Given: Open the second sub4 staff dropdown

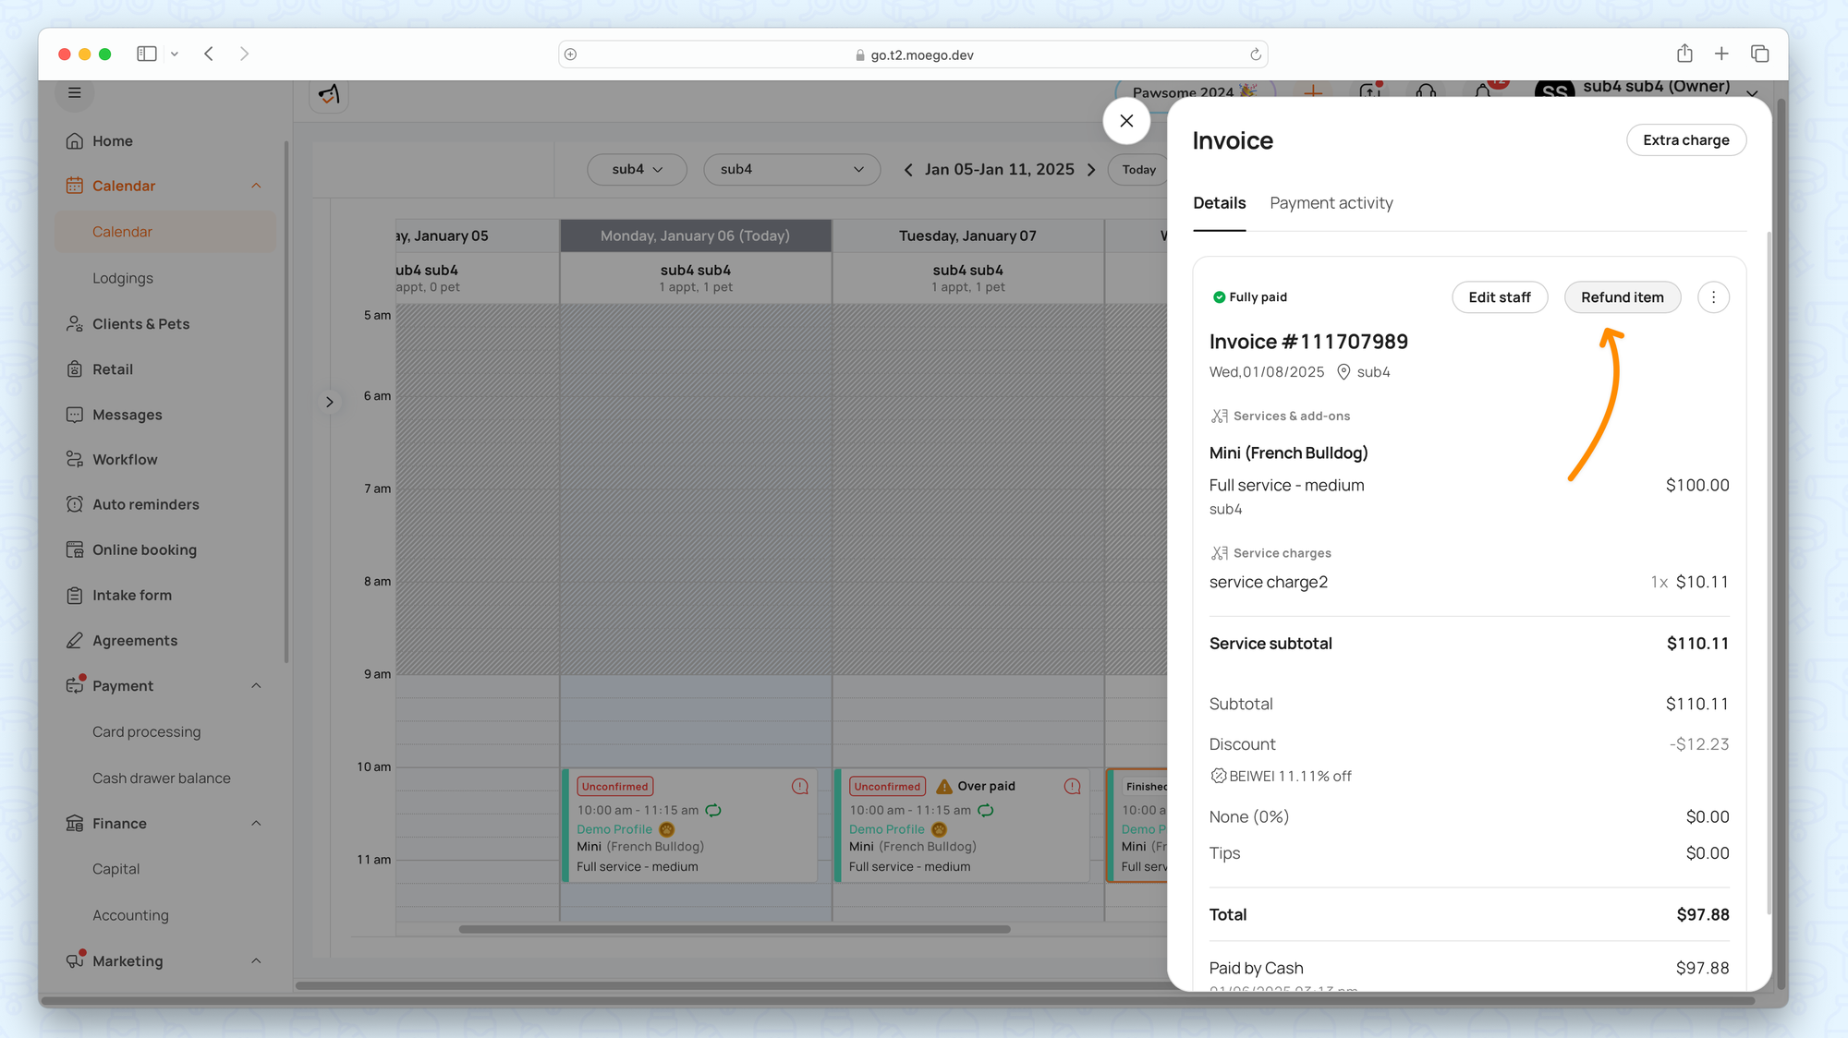Looking at the screenshot, I should click(791, 169).
